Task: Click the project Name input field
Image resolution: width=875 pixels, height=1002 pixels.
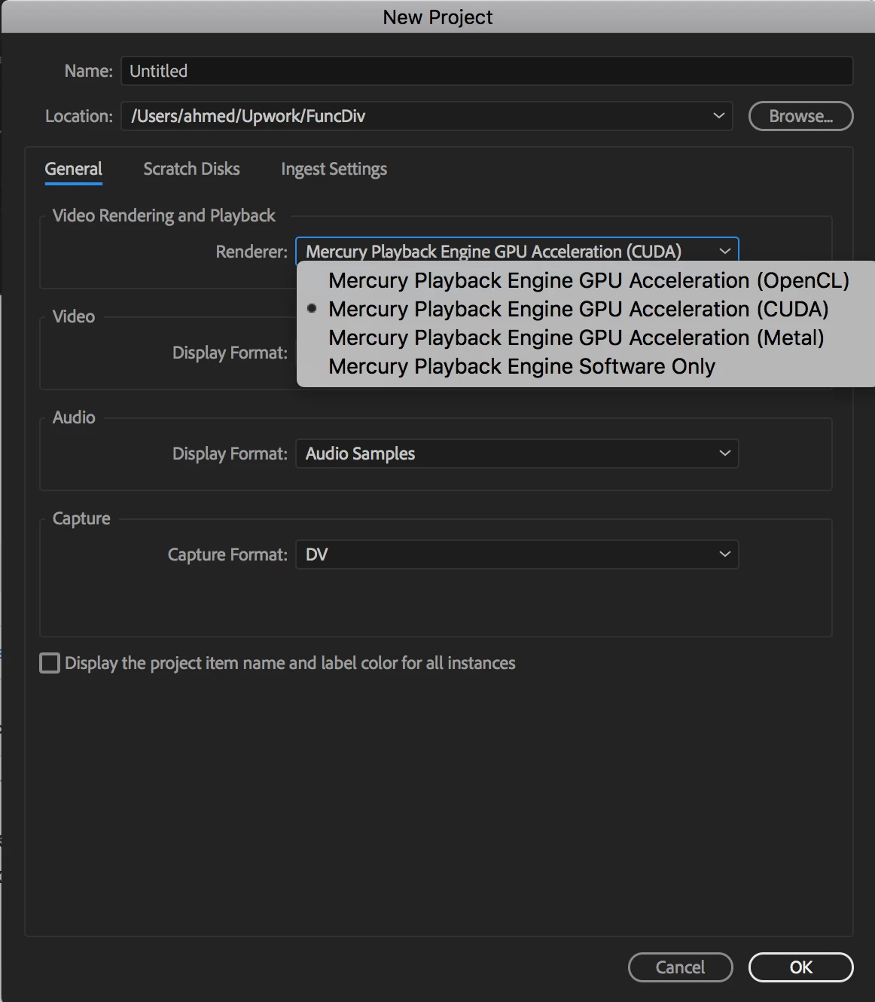Action: click(486, 71)
